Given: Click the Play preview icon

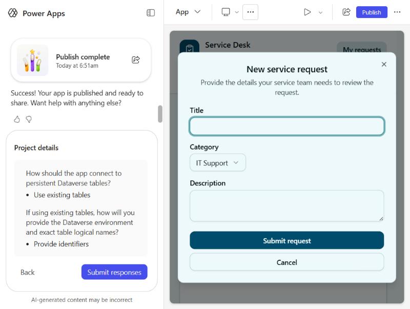Looking at the screenshot, I should (x=307, y=12).
